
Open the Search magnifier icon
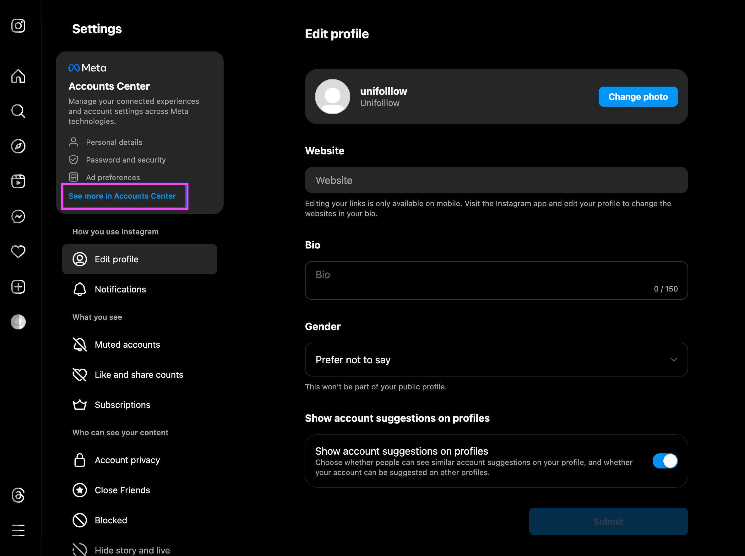(x=18, y=111)
